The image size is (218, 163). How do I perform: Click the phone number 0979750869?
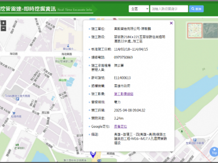123,57
